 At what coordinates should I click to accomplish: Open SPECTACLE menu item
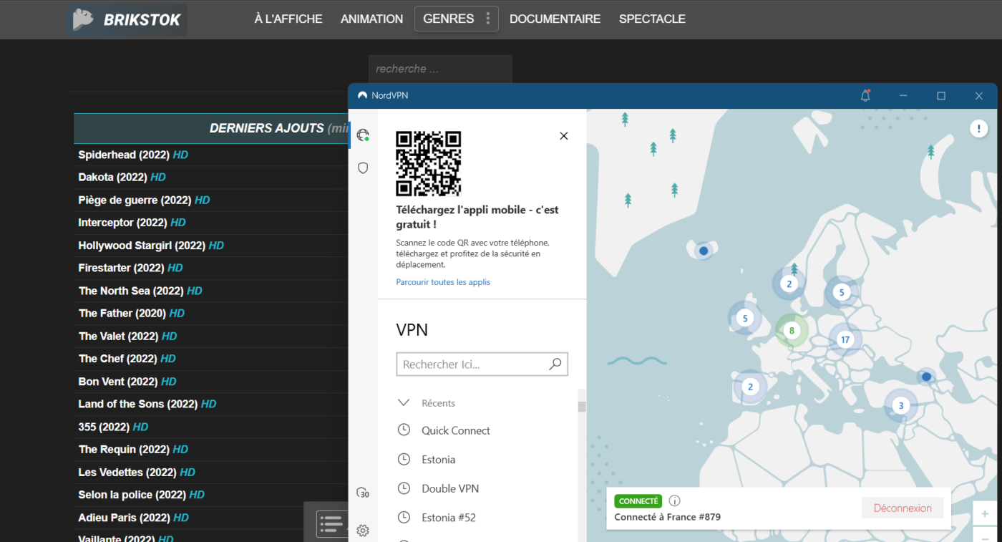652,19
